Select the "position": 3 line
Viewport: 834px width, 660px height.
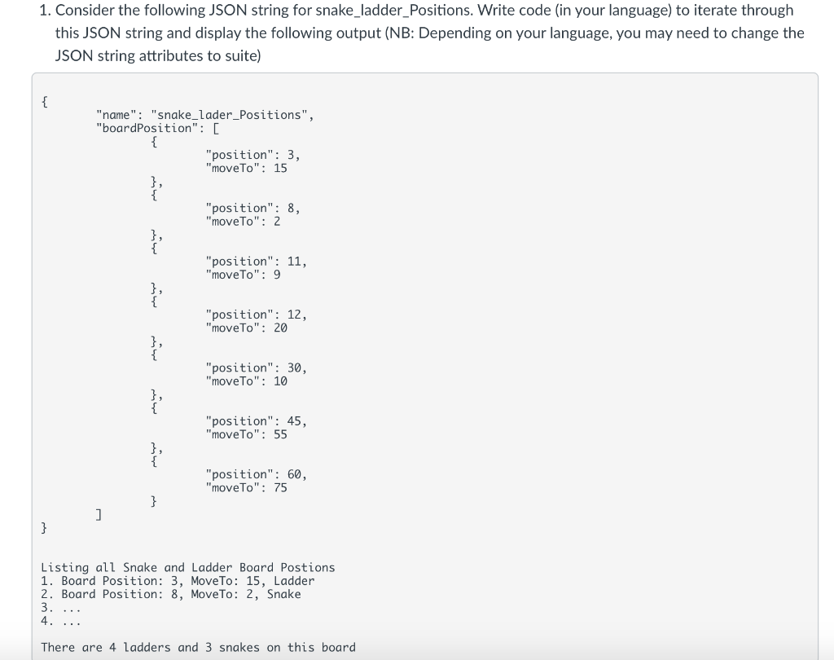point(254,155)
